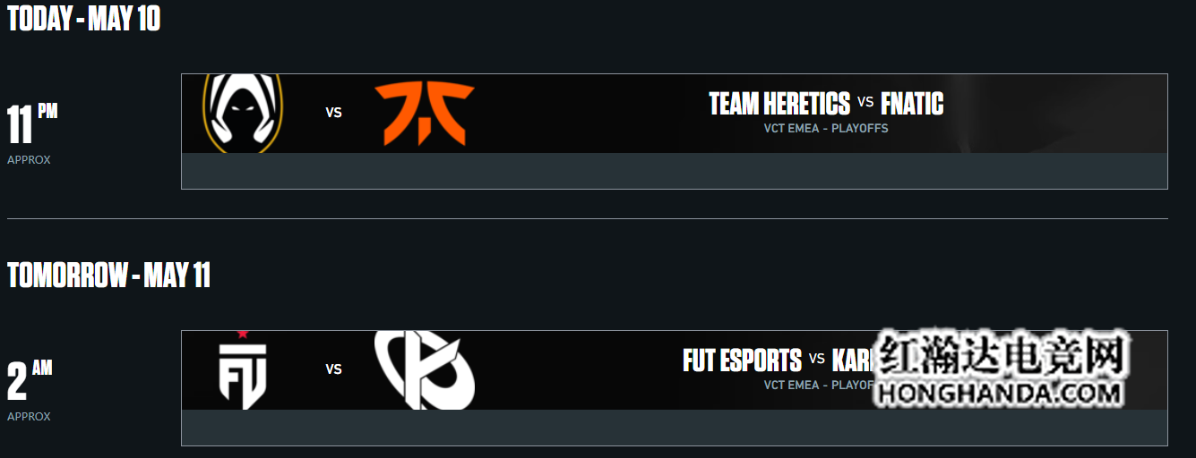Click the Team Heretics logo
Image resolution: width=1196 pixels, height=458 pixels.
click(244, 114)
